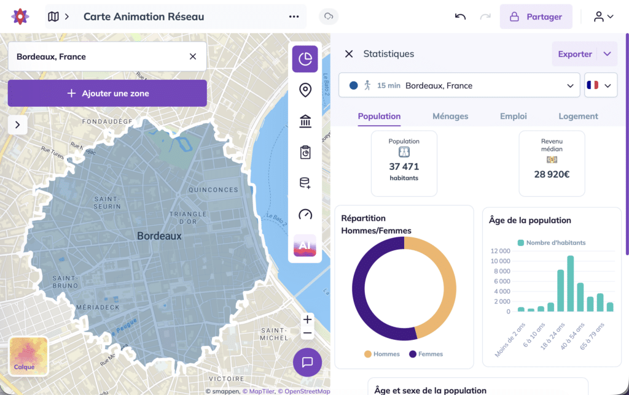Expand the Exporter options arrow
The height and width of the screenshot is (395, 629).
click(608, 54)
